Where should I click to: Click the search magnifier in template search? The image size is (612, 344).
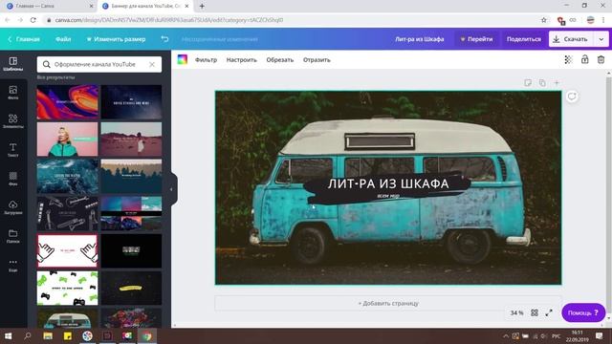point(47,64)
